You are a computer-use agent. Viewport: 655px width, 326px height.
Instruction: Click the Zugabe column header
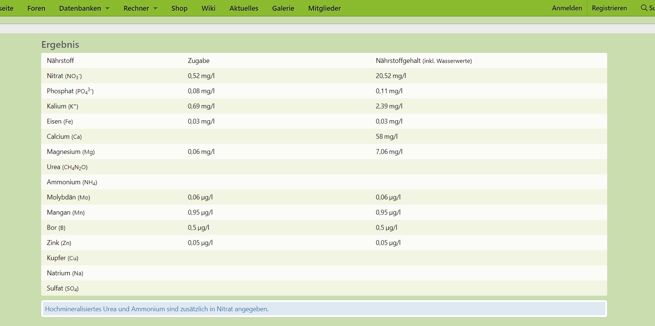pos(199,61)
